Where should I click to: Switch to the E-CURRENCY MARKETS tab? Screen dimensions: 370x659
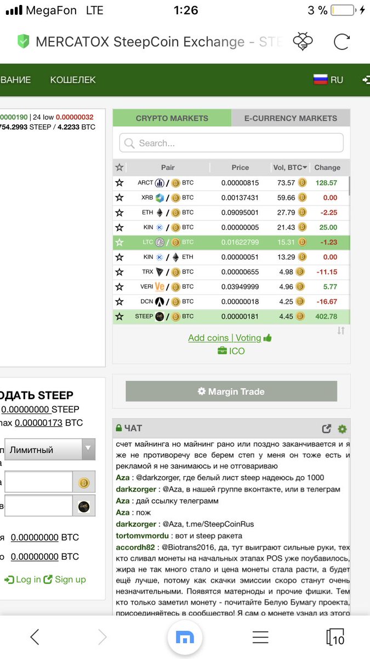[x=291, y=118]
